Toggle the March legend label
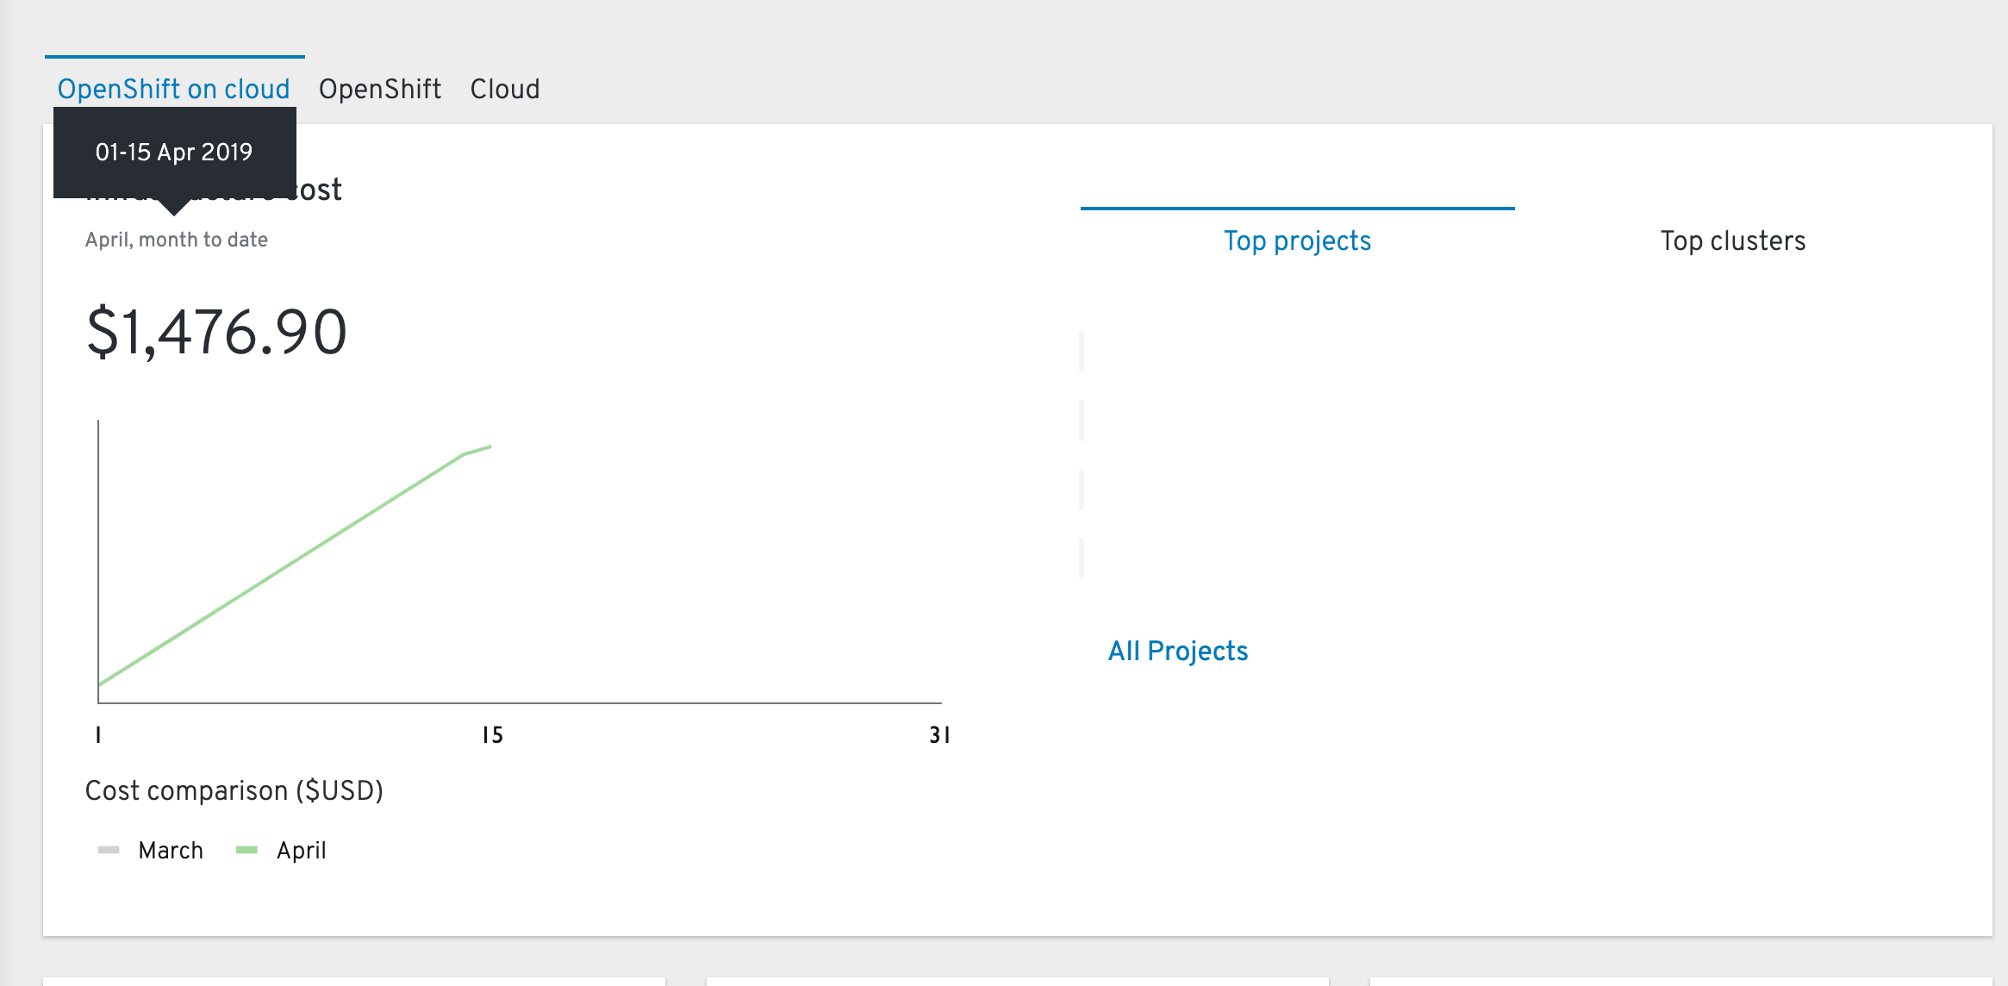Screen dimensions: 2008x986 click(x=171, y=851)
